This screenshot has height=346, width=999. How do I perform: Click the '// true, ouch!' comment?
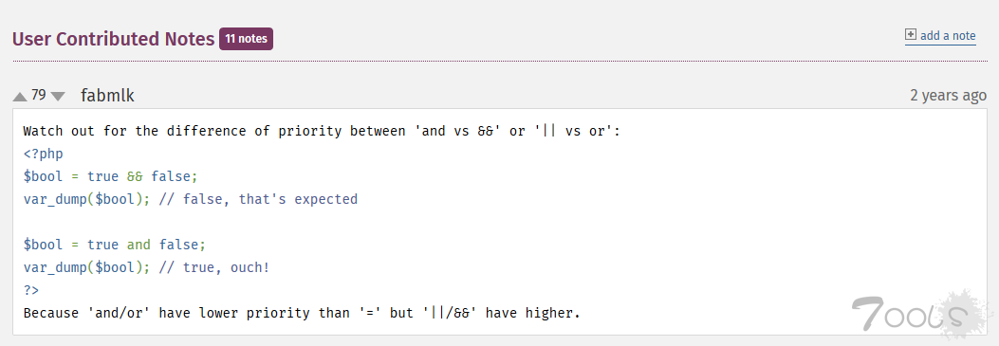[x=214, y=267]
